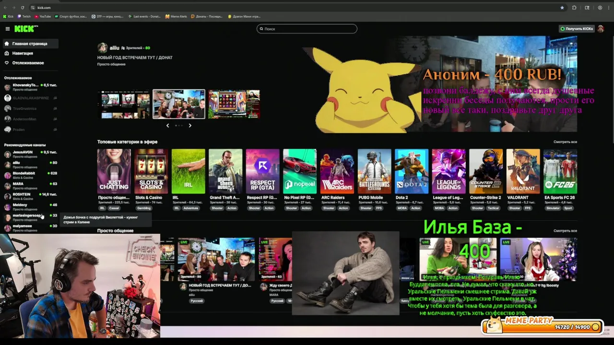The width and height of the screenshot is (614, 345).
Task: Open MARA recommended channel
Action: coord(31,185)
